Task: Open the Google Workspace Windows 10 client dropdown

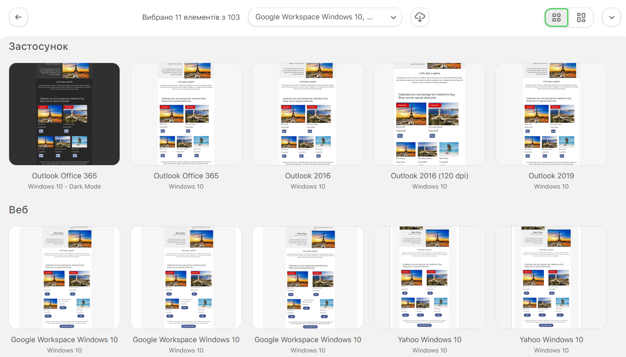Action: pos(325,17)
